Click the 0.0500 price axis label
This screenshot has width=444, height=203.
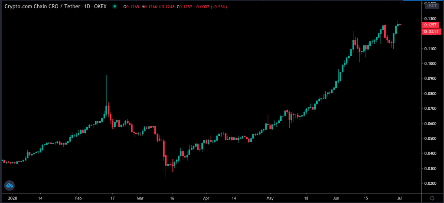[x=430, y=139]
